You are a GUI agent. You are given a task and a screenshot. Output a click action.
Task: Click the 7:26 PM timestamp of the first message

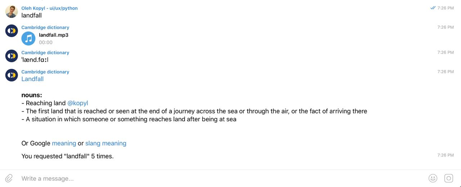pos(446,8)
